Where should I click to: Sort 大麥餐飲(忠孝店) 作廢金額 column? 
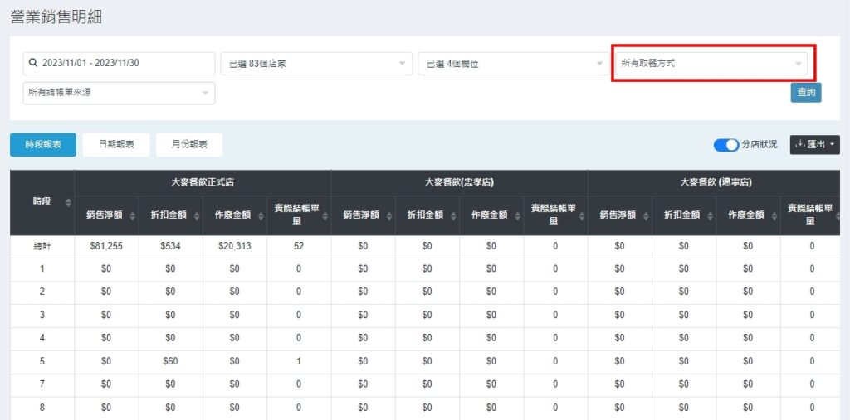coord(515,215)
